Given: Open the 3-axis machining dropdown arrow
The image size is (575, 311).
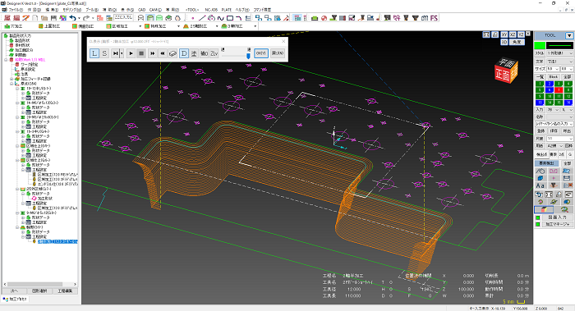Looking at the screenshot, I should (x=255, y=26).
